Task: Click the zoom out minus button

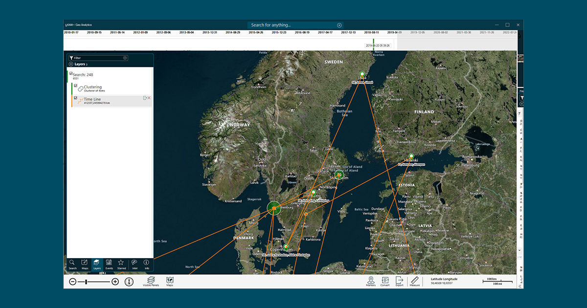Action: pos(72,282)
